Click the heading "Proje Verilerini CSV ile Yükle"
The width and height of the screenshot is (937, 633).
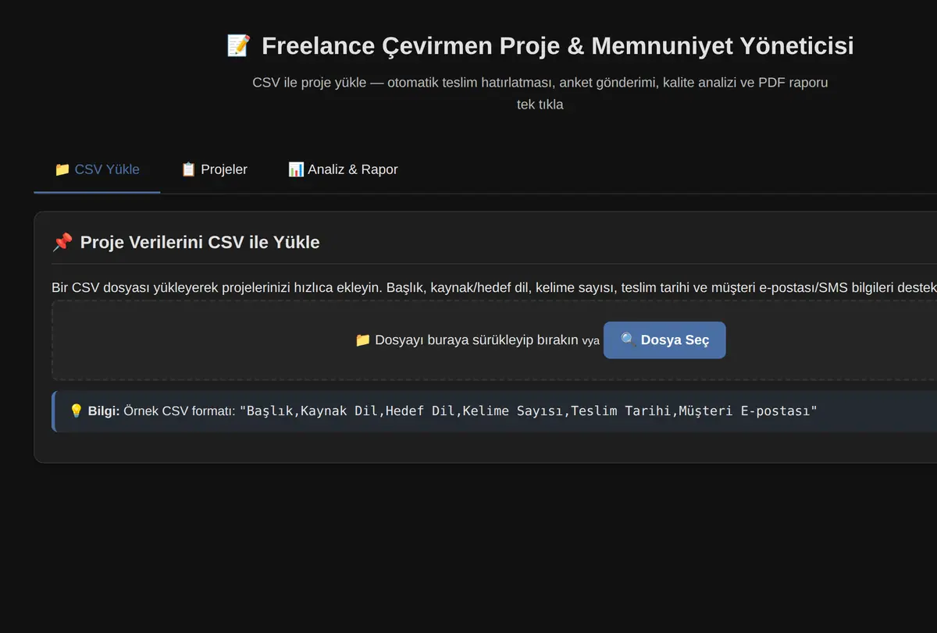point(200,242)
